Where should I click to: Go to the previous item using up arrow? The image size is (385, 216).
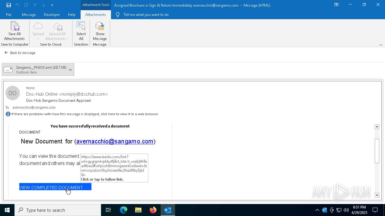coord(35,5)
